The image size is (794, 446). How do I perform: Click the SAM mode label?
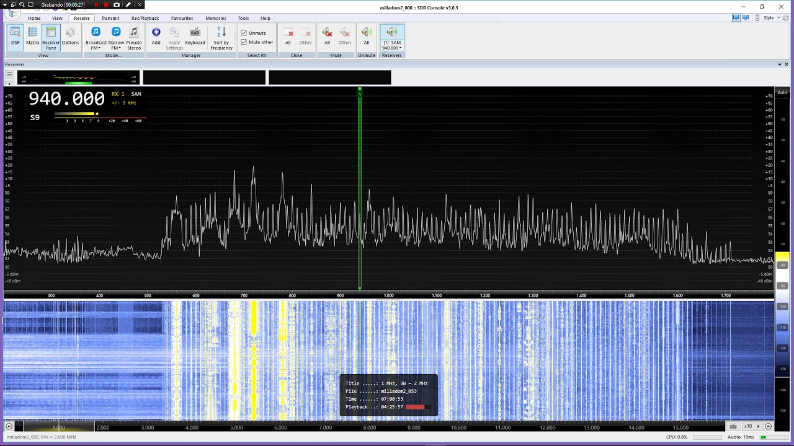click(136, 94)
